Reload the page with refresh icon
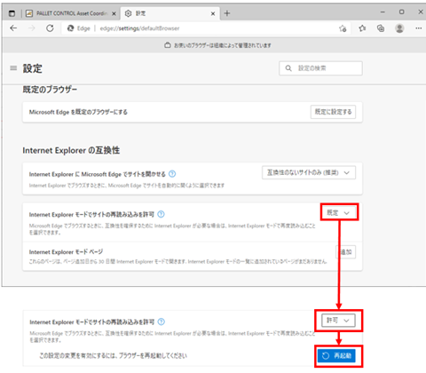 pyautogui.click(x=50, y=28)
